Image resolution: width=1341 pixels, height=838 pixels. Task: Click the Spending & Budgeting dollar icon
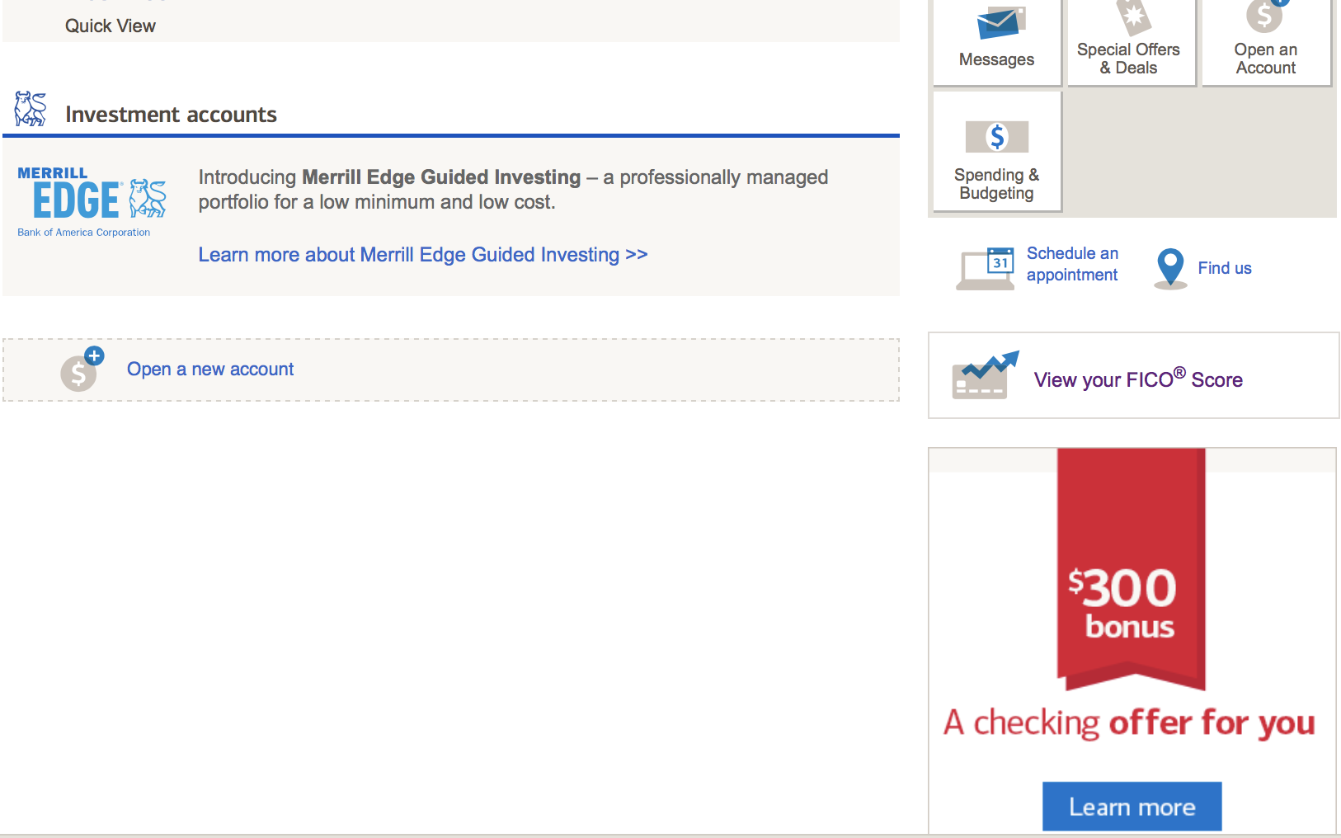pos(997,137)
